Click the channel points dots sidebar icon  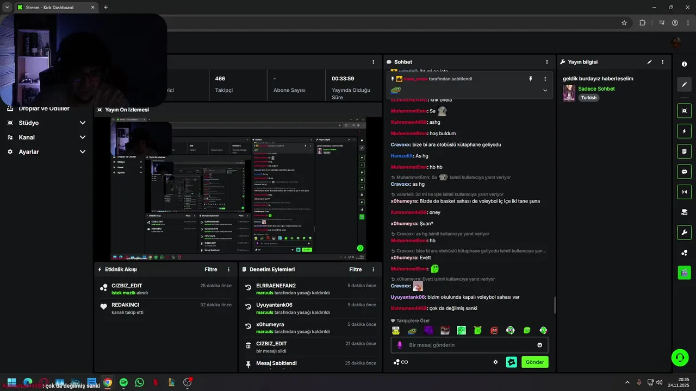684,253
